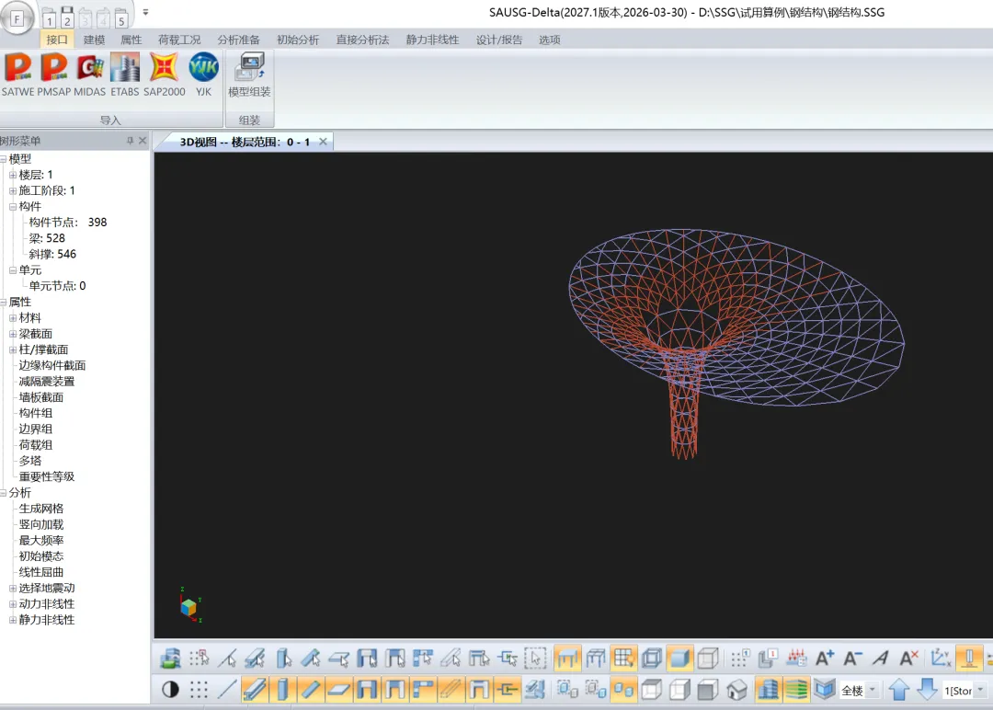The image size is (993, 710).
Task: Toggle column display in the bottom toolbar
Action: point(283,689)
